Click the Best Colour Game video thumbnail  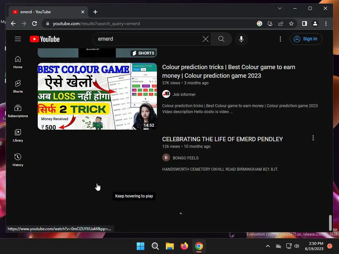point(97,96)
